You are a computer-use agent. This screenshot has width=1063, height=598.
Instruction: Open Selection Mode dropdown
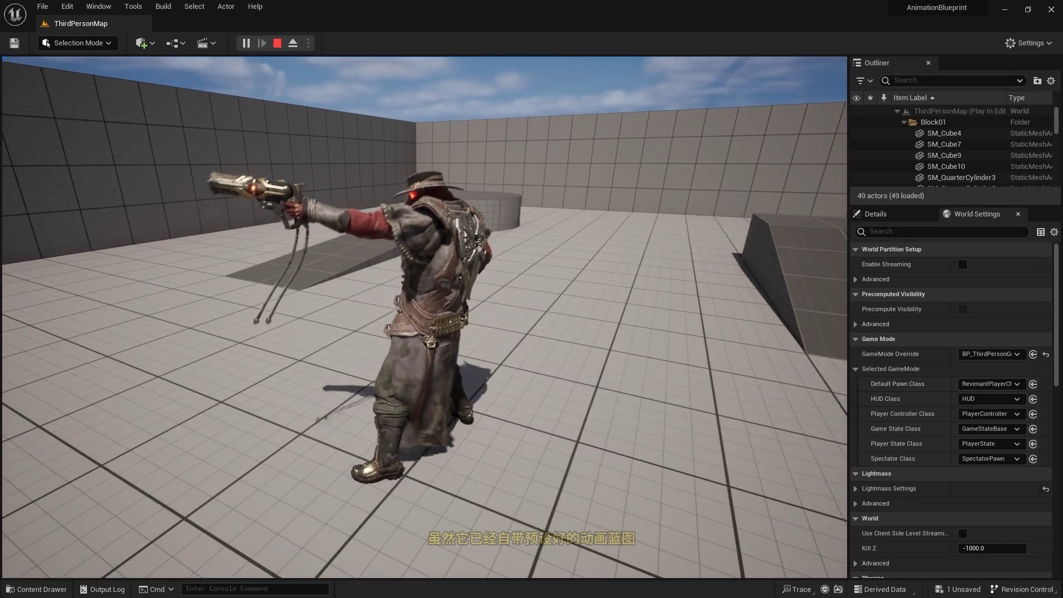point(78,43)
